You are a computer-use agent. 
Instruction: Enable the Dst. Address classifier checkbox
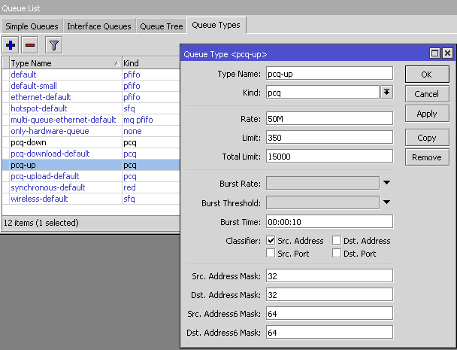click(x=337, y=241)
